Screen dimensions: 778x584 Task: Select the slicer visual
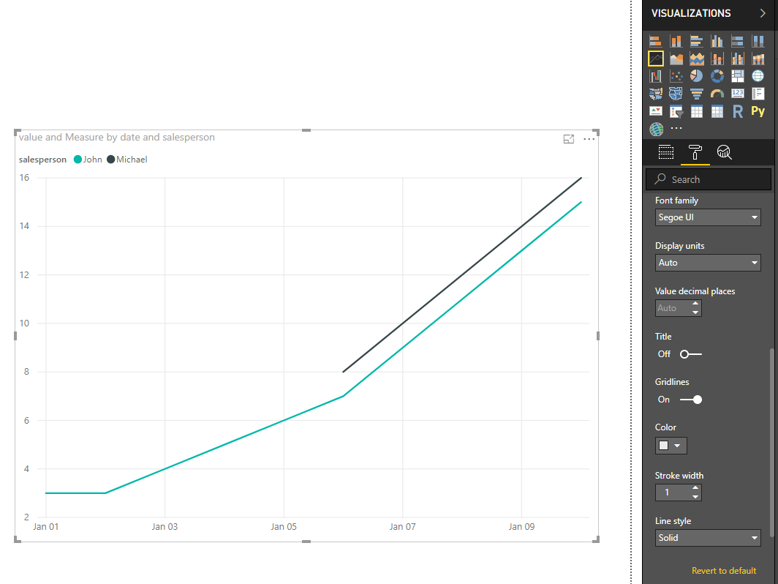click(x=676, y=111)
